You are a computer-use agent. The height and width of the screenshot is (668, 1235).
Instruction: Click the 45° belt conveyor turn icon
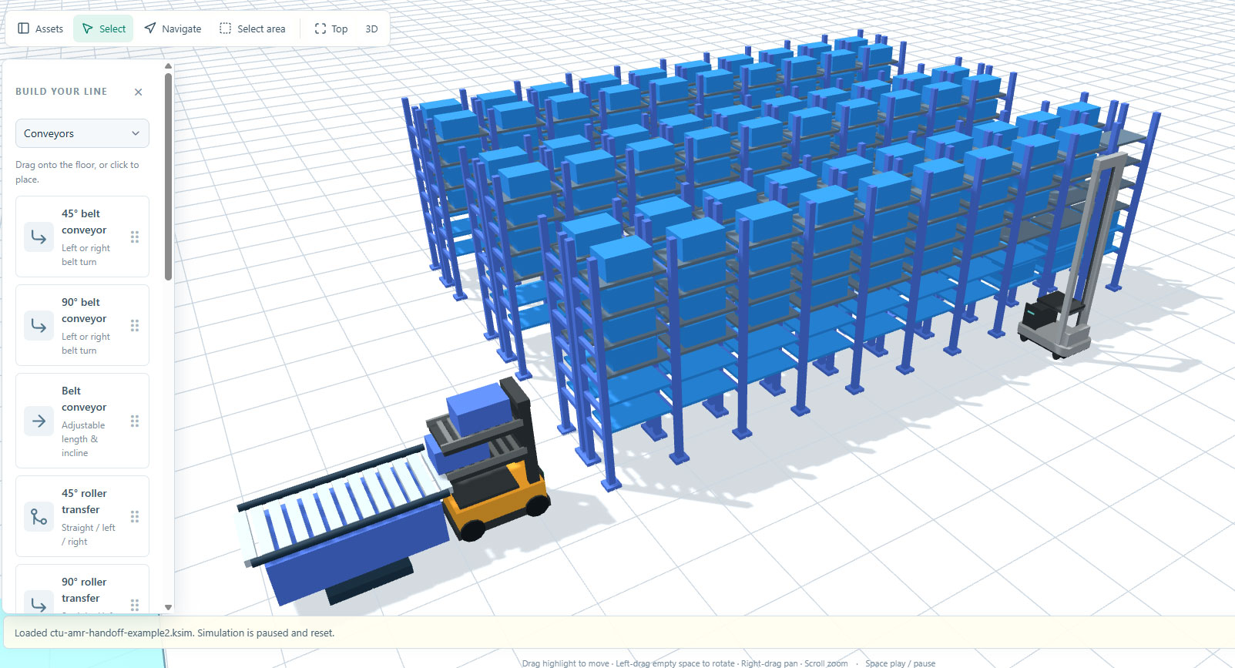tap(39, 237)
